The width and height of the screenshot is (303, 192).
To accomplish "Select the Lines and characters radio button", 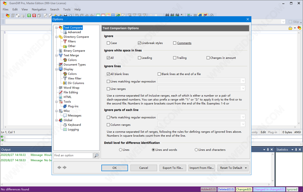I will [x=196, y=150].
